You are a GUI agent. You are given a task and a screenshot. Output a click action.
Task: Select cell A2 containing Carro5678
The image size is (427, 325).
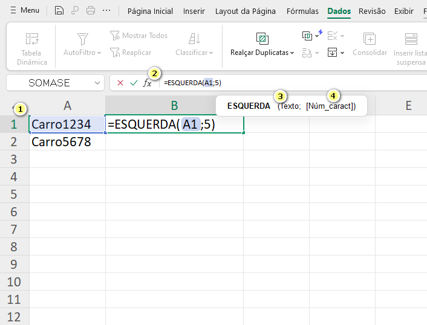[x=67, y=142]
